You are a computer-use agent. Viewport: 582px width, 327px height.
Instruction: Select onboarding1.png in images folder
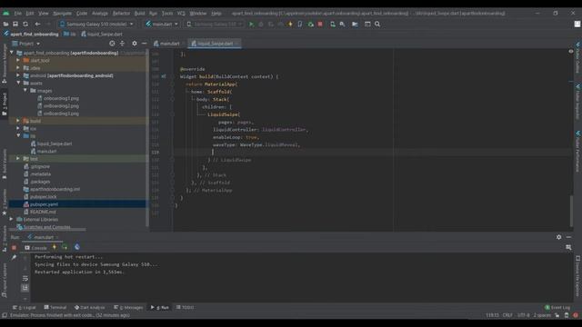61,98
